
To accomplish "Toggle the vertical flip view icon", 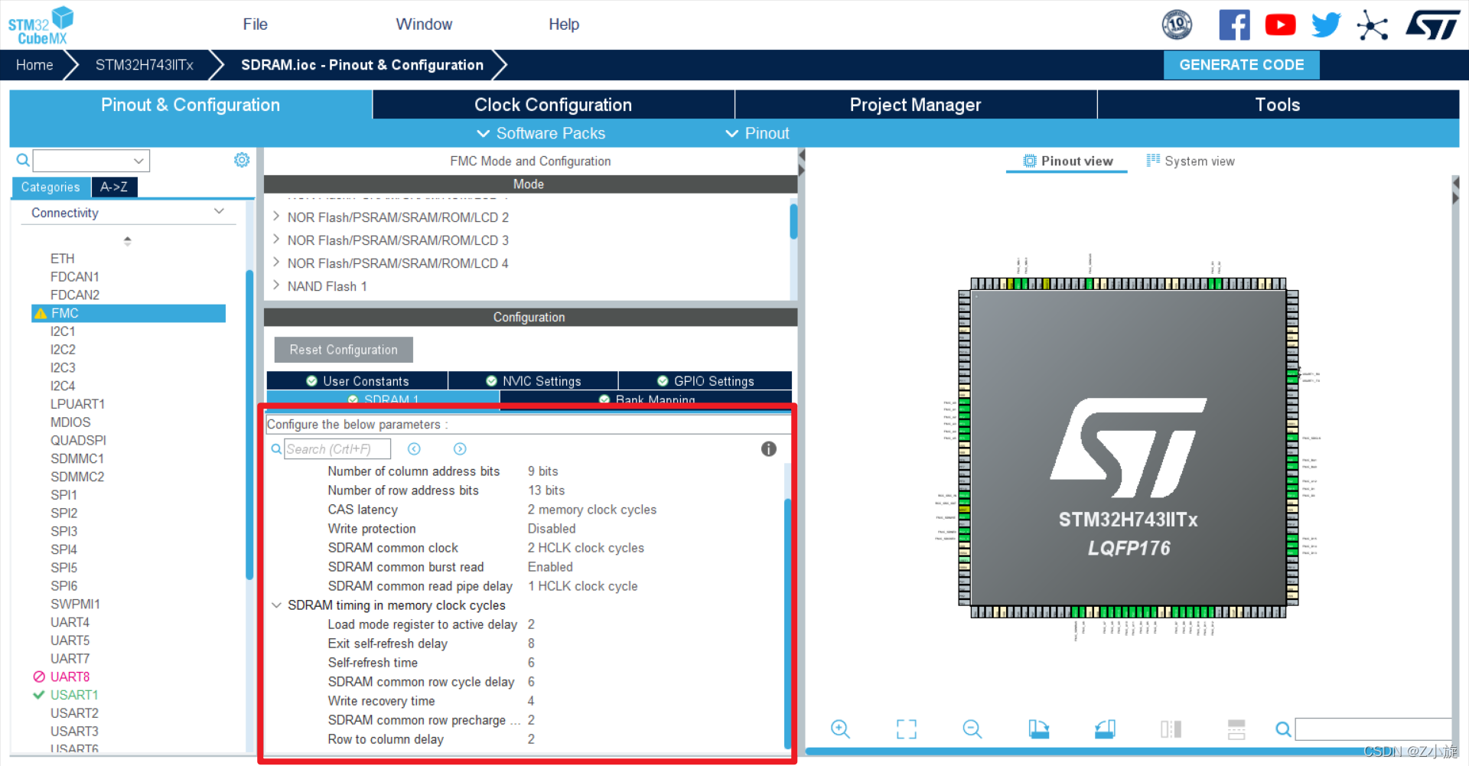I will [x=1171, y=729].
